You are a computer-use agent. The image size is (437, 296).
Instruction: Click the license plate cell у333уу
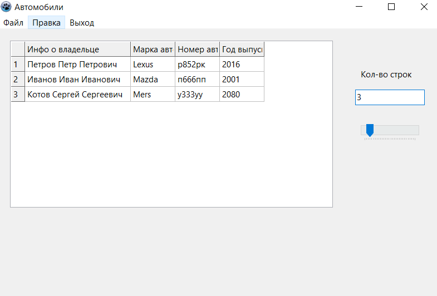click(x=198, y=95)
